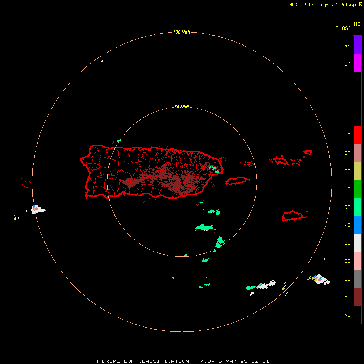This screenshot has width=364, height=364.
Task: Click the RF legend label
Action: click(x=347, y=45)
